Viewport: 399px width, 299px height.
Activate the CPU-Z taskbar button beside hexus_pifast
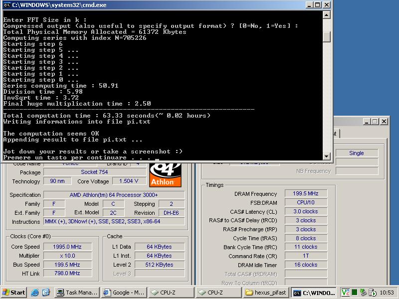tap(219, 293)
